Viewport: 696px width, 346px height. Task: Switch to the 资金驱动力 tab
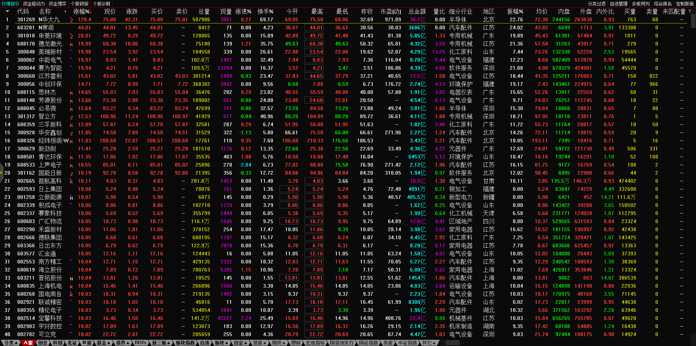point(33,4)
